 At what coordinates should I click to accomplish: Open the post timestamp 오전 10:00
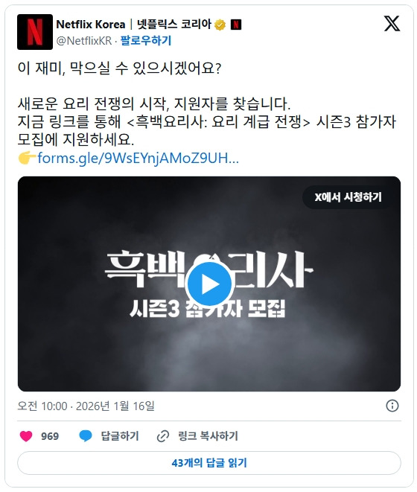click(x=42, y=406)
